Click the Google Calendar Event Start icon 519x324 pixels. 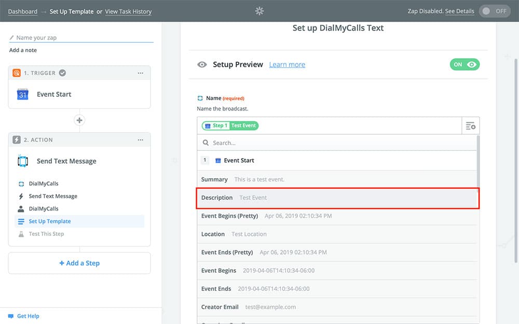[22, 94]
